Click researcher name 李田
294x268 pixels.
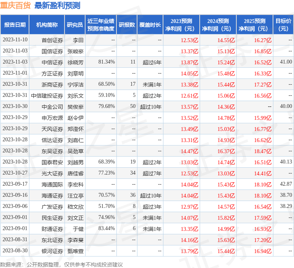point(78,40)
